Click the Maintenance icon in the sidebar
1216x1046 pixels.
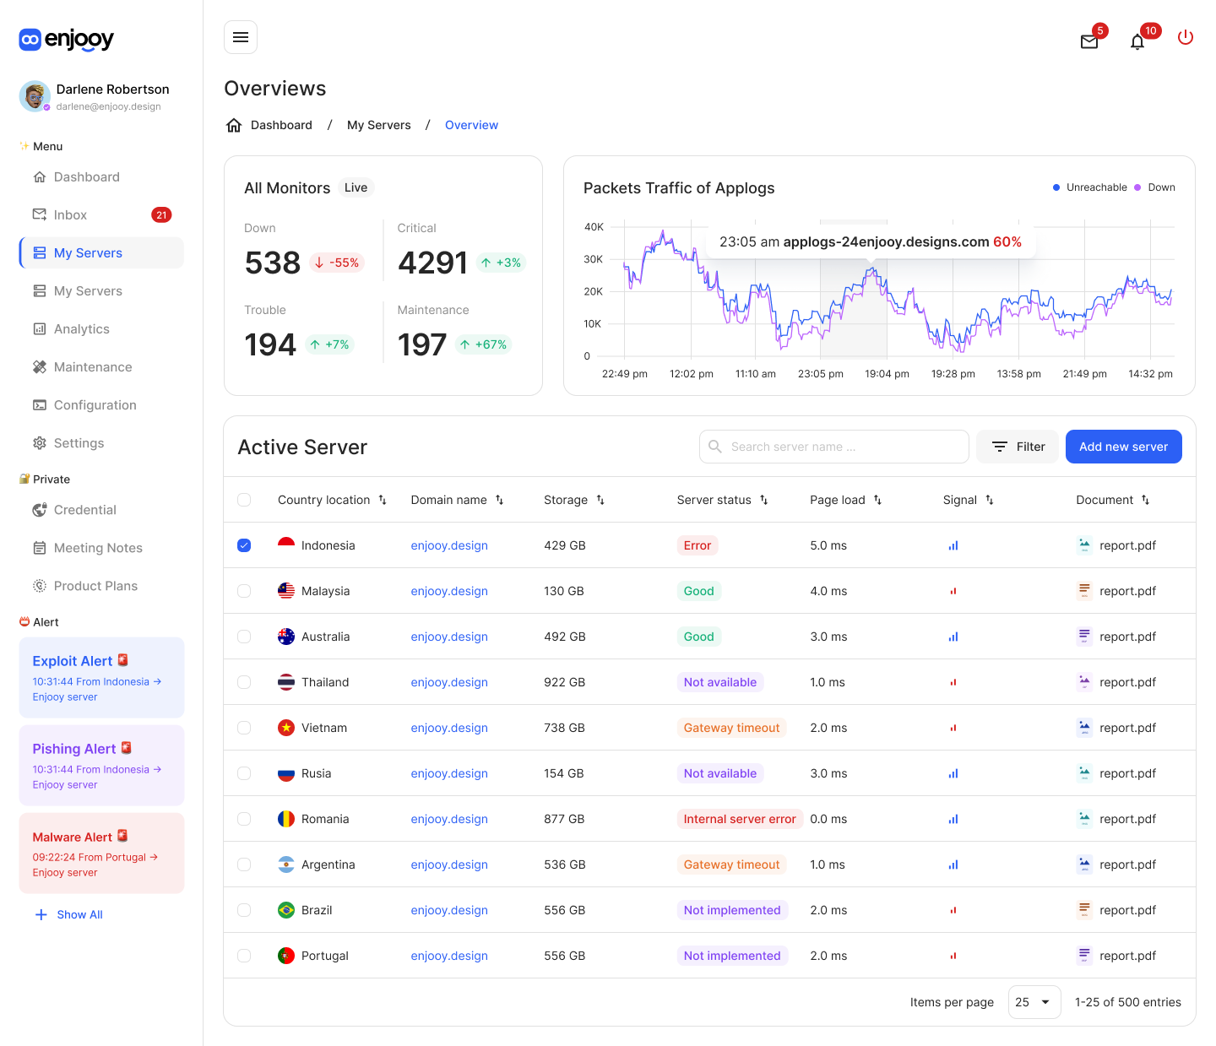click(x=40, y=366)
